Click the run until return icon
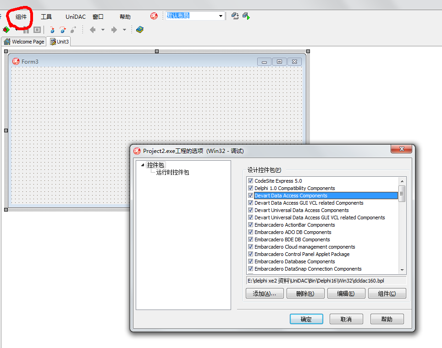The image size is (442, 348). coord(73,30)
